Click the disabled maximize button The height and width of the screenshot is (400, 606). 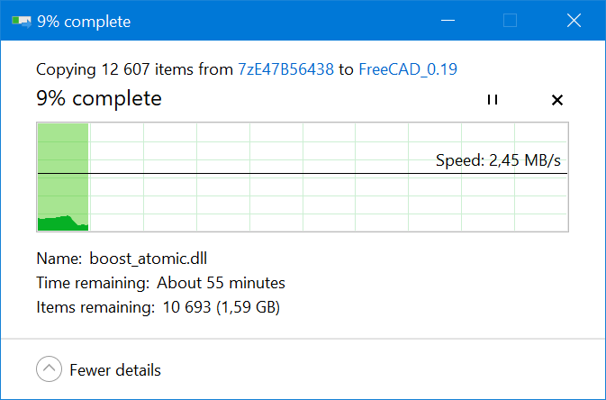(x=511, y=21)
